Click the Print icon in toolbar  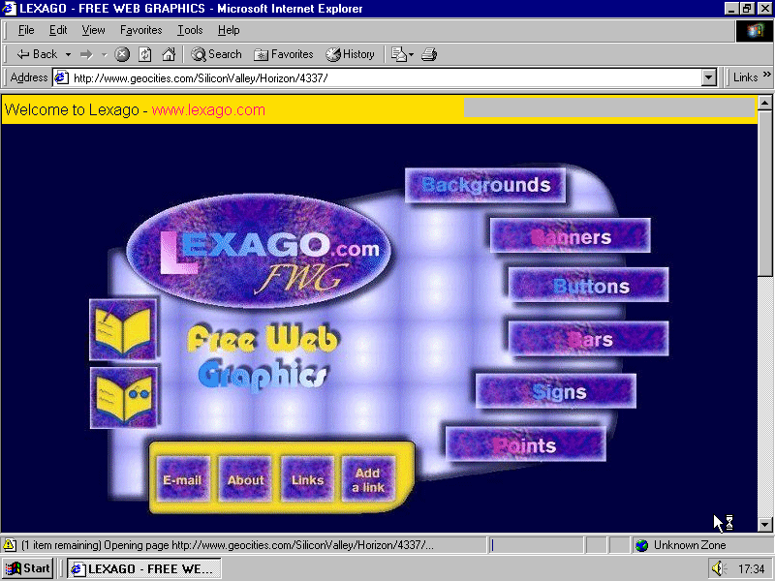coord(429,54)
